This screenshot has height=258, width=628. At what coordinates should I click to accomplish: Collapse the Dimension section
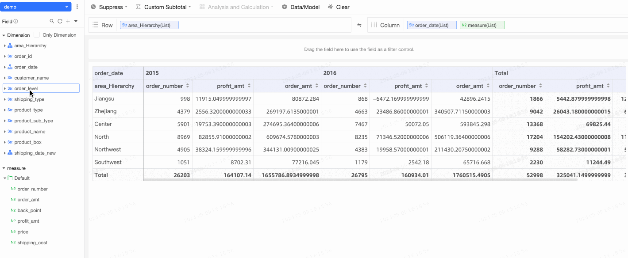pyautogui.click(x=4, y=35)
